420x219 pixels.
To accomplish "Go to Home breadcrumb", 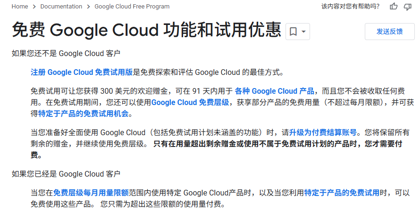I will point(19,7).
